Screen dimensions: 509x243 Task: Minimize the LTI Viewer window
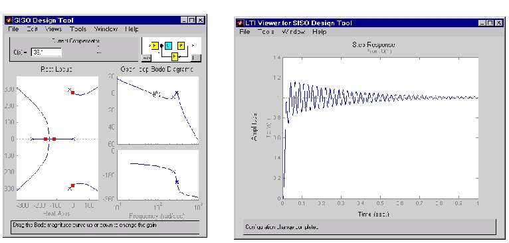tap(482, 23)
